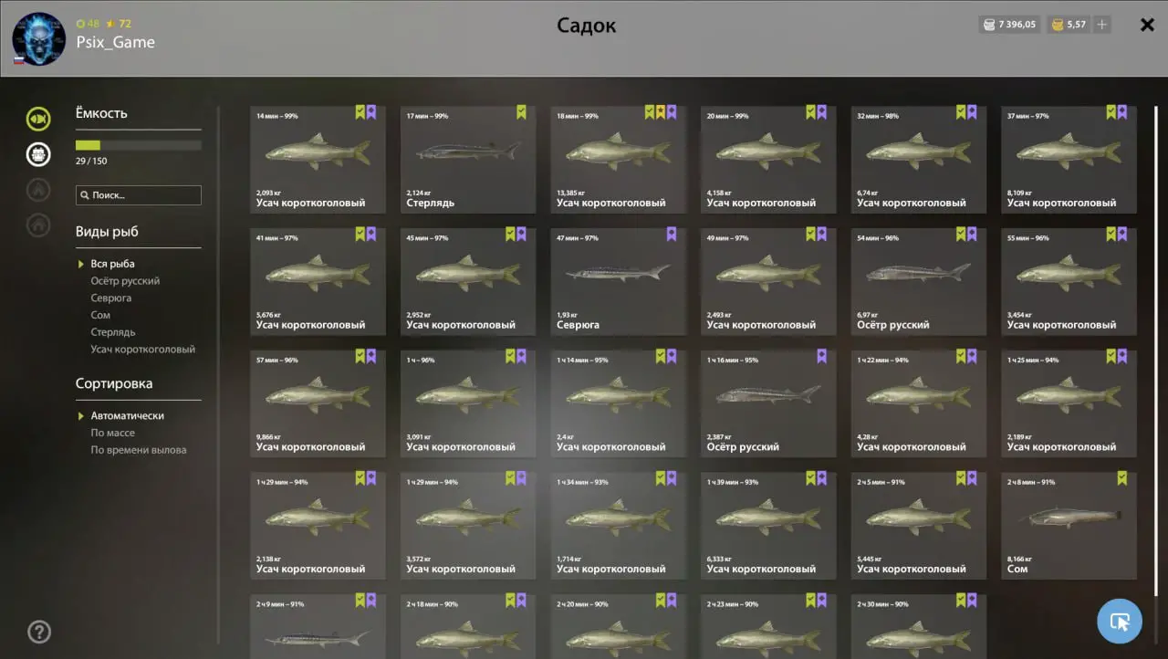This screenshot has height=659, width=1168.
Task: Open the fish keepnet tab icon
Action: pos(38,119)
